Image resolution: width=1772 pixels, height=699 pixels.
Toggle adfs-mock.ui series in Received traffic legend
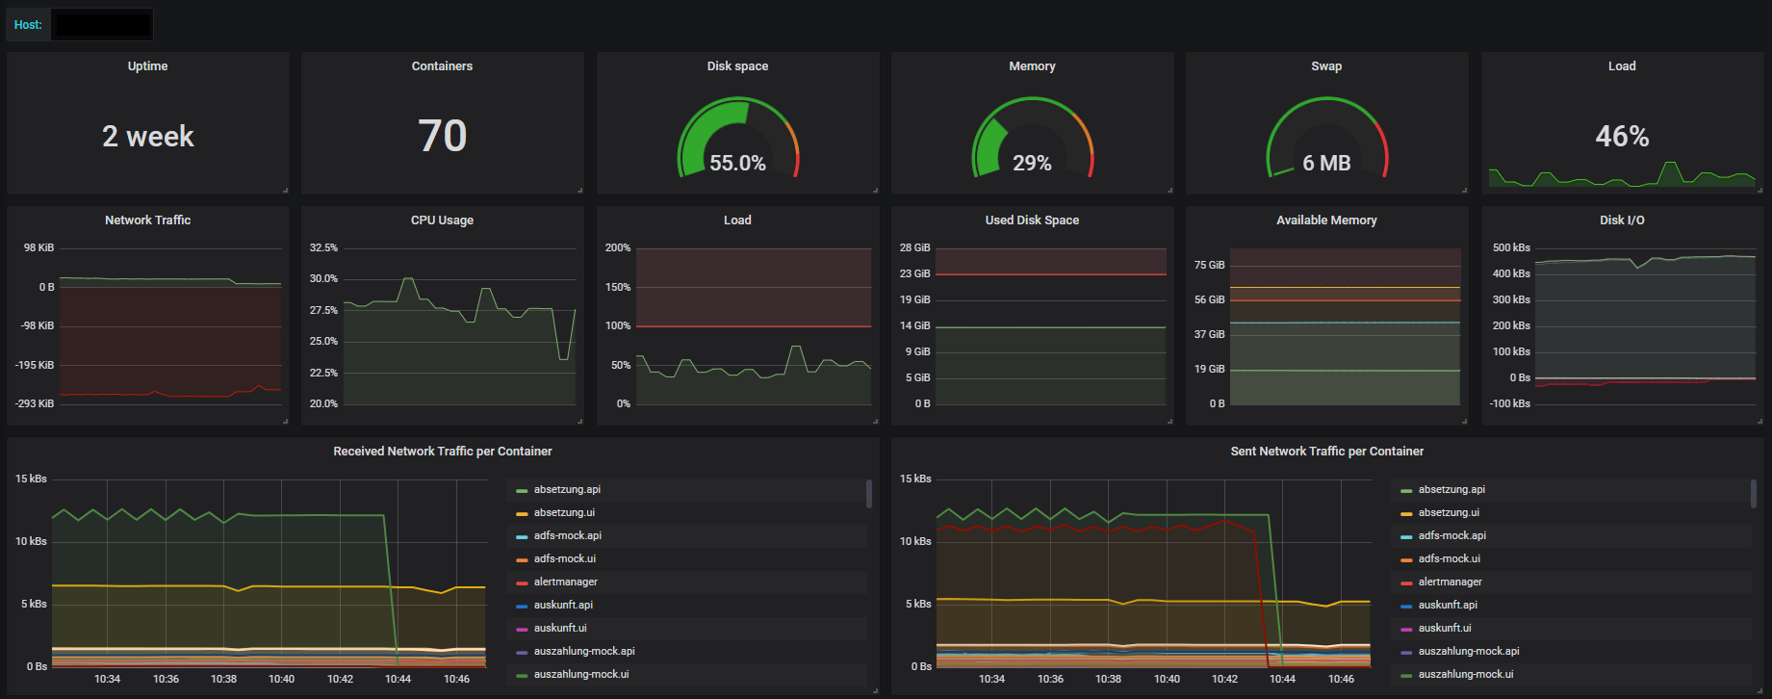[565, 559]
